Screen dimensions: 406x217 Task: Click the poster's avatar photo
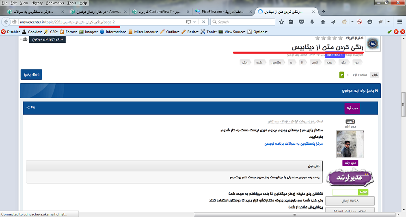pos(350,143)
